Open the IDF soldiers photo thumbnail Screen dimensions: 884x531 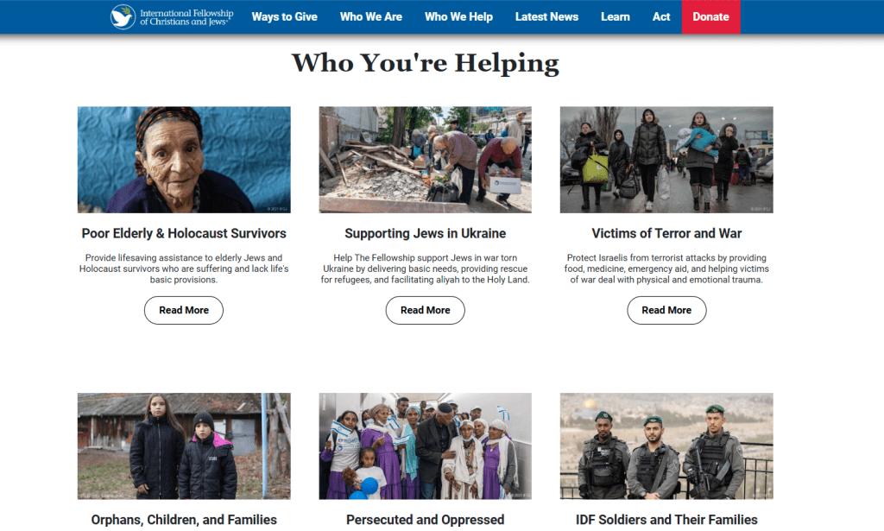666,446
